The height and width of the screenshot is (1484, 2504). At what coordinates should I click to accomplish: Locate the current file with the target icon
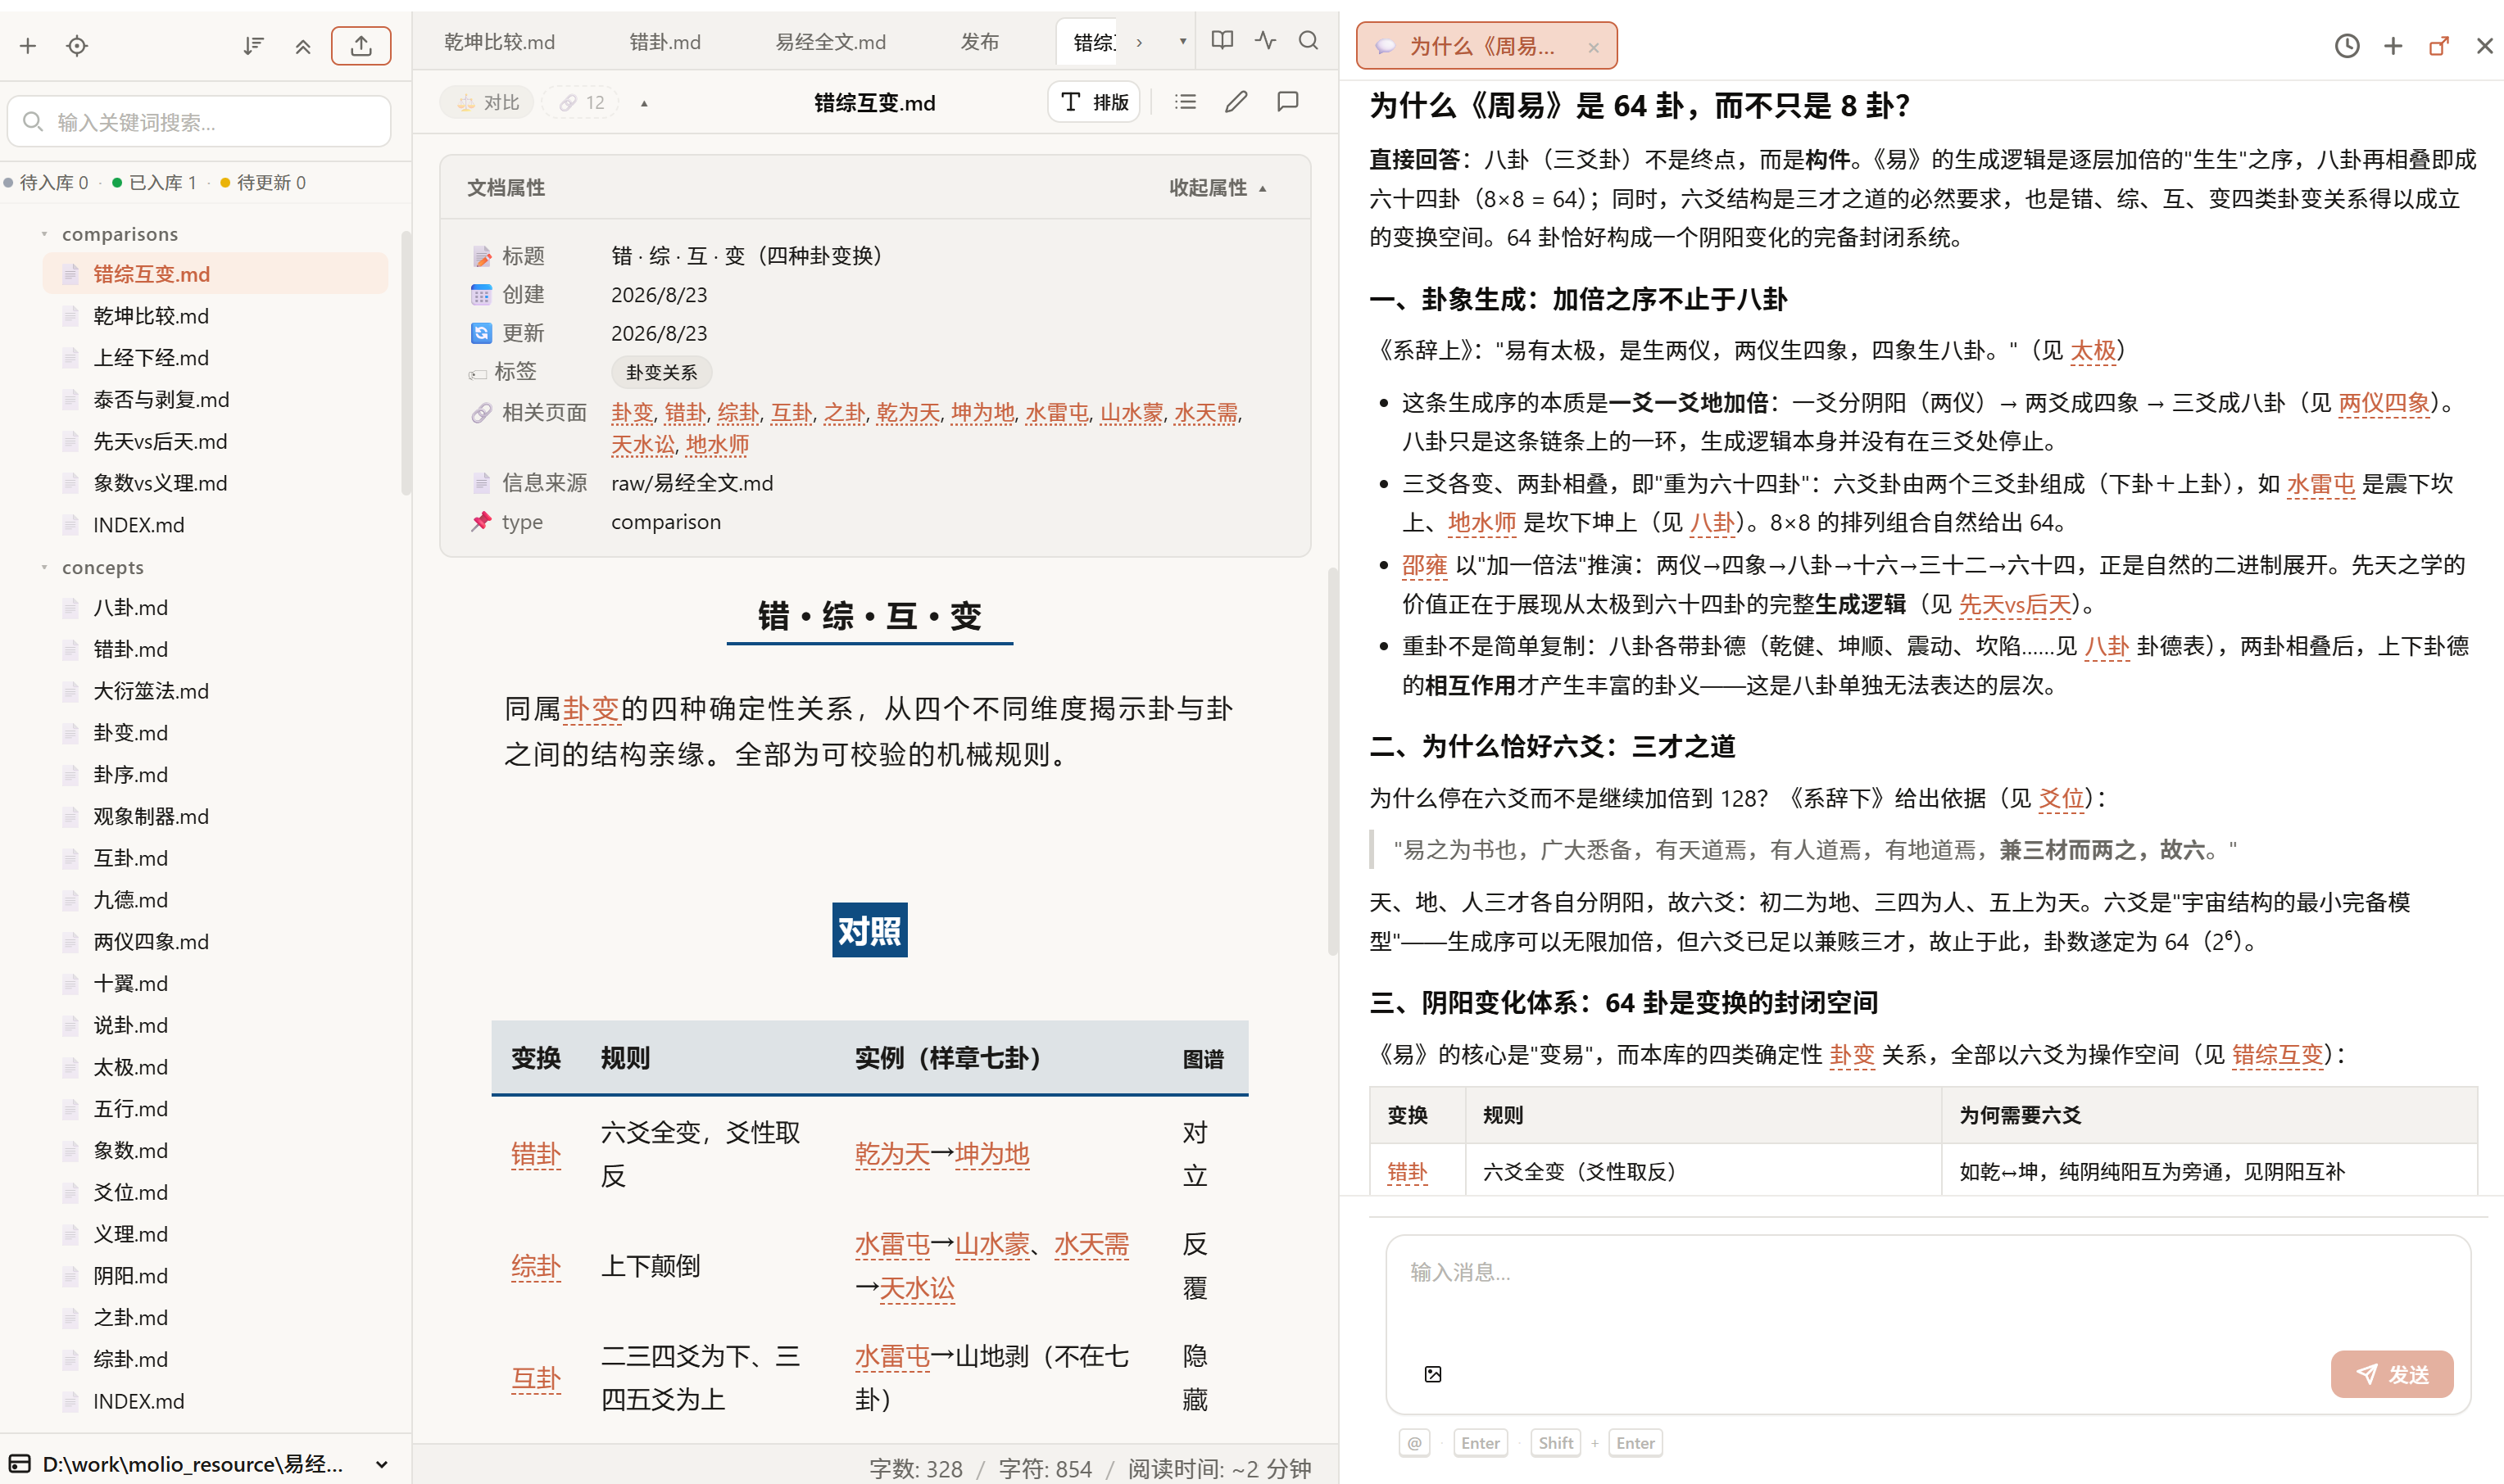77,46
